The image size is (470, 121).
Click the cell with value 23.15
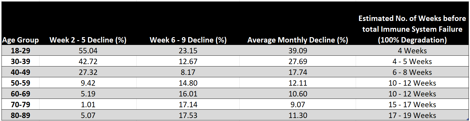coord(188,51)
